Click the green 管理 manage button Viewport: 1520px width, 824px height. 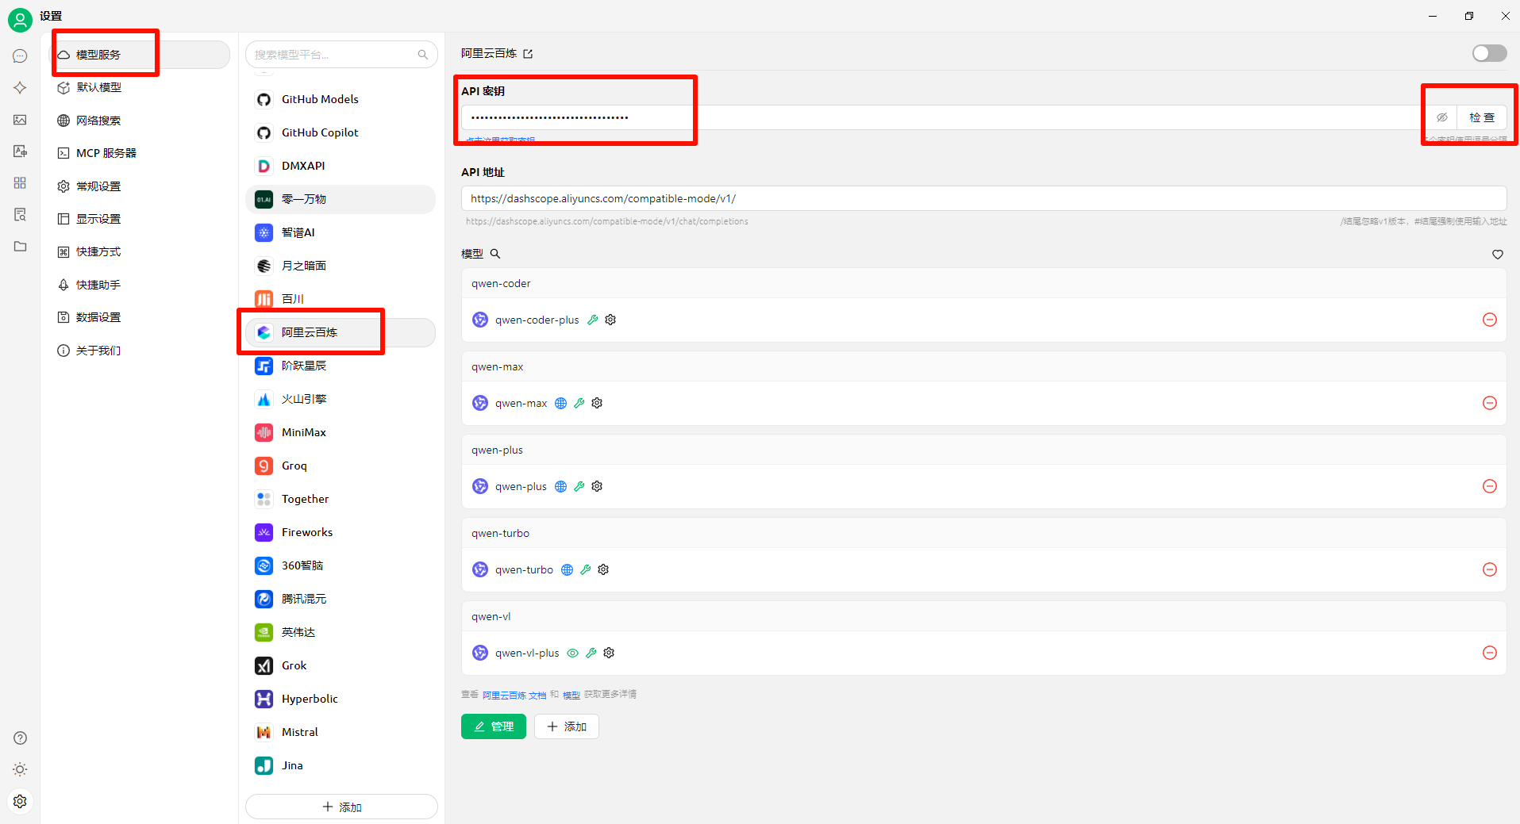click(x=493, y=726)
